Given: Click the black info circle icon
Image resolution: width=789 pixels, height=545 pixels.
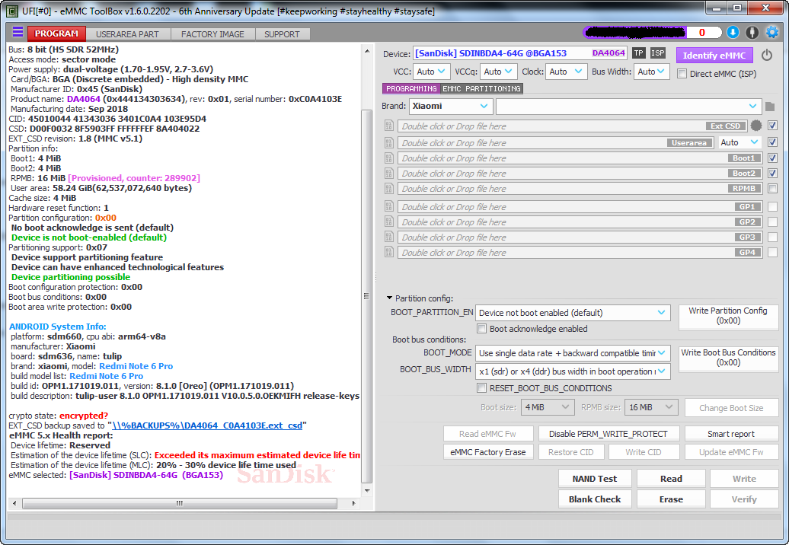Looking at the screenshot, I should [x=752, y=32].
